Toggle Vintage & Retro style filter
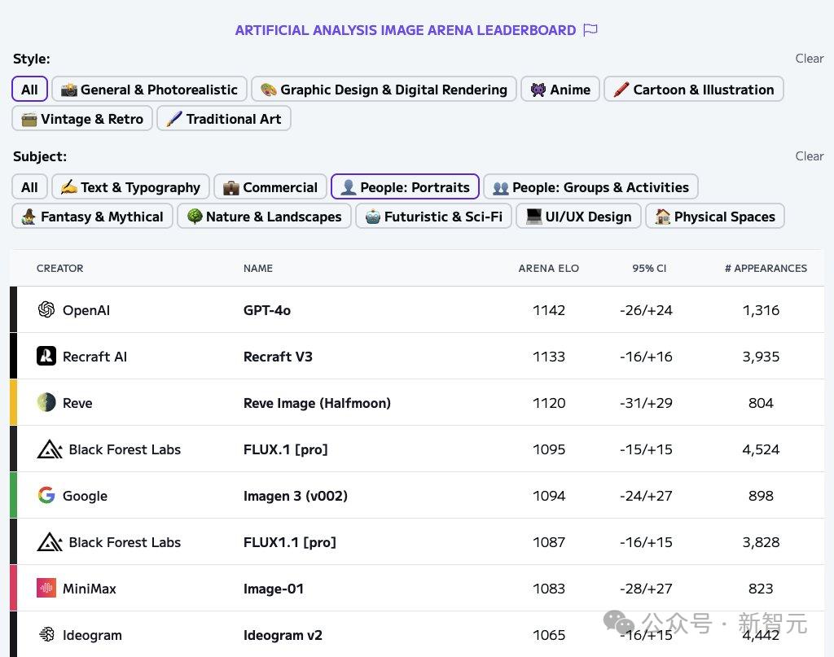834x657 pixels. 82,119
